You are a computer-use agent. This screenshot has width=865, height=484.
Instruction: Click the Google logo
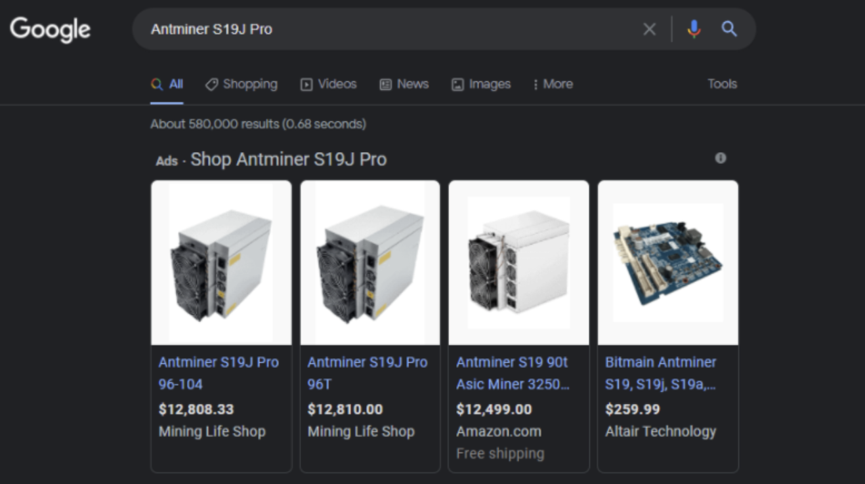pos(50,30)
